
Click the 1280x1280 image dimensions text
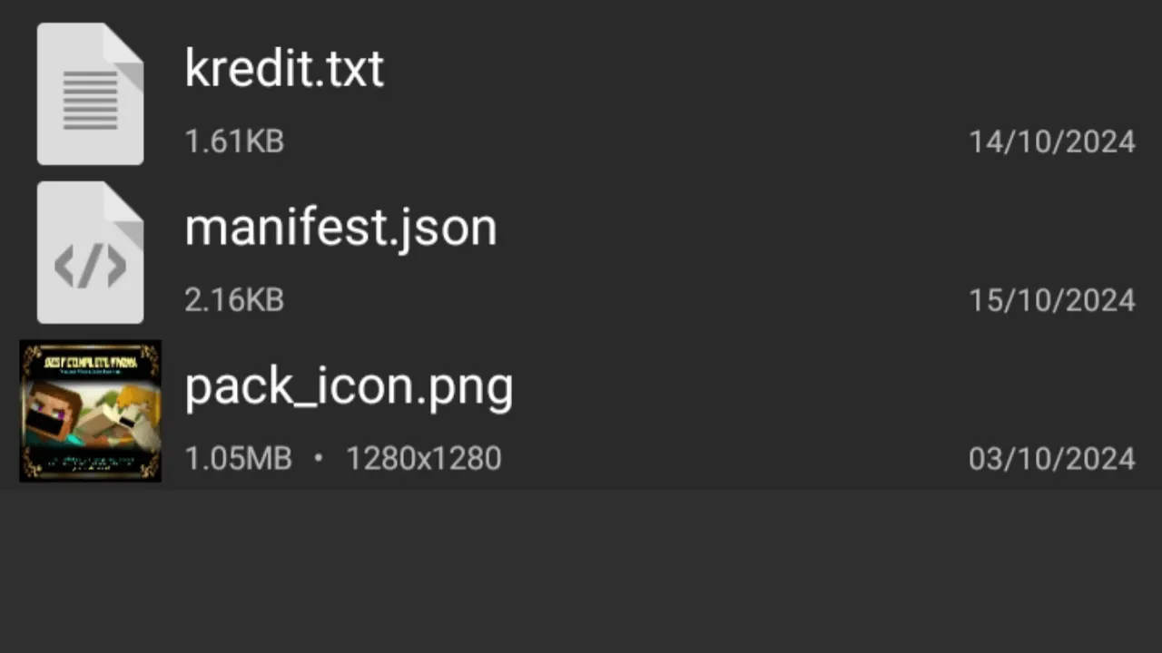click(x=423, y=459)
